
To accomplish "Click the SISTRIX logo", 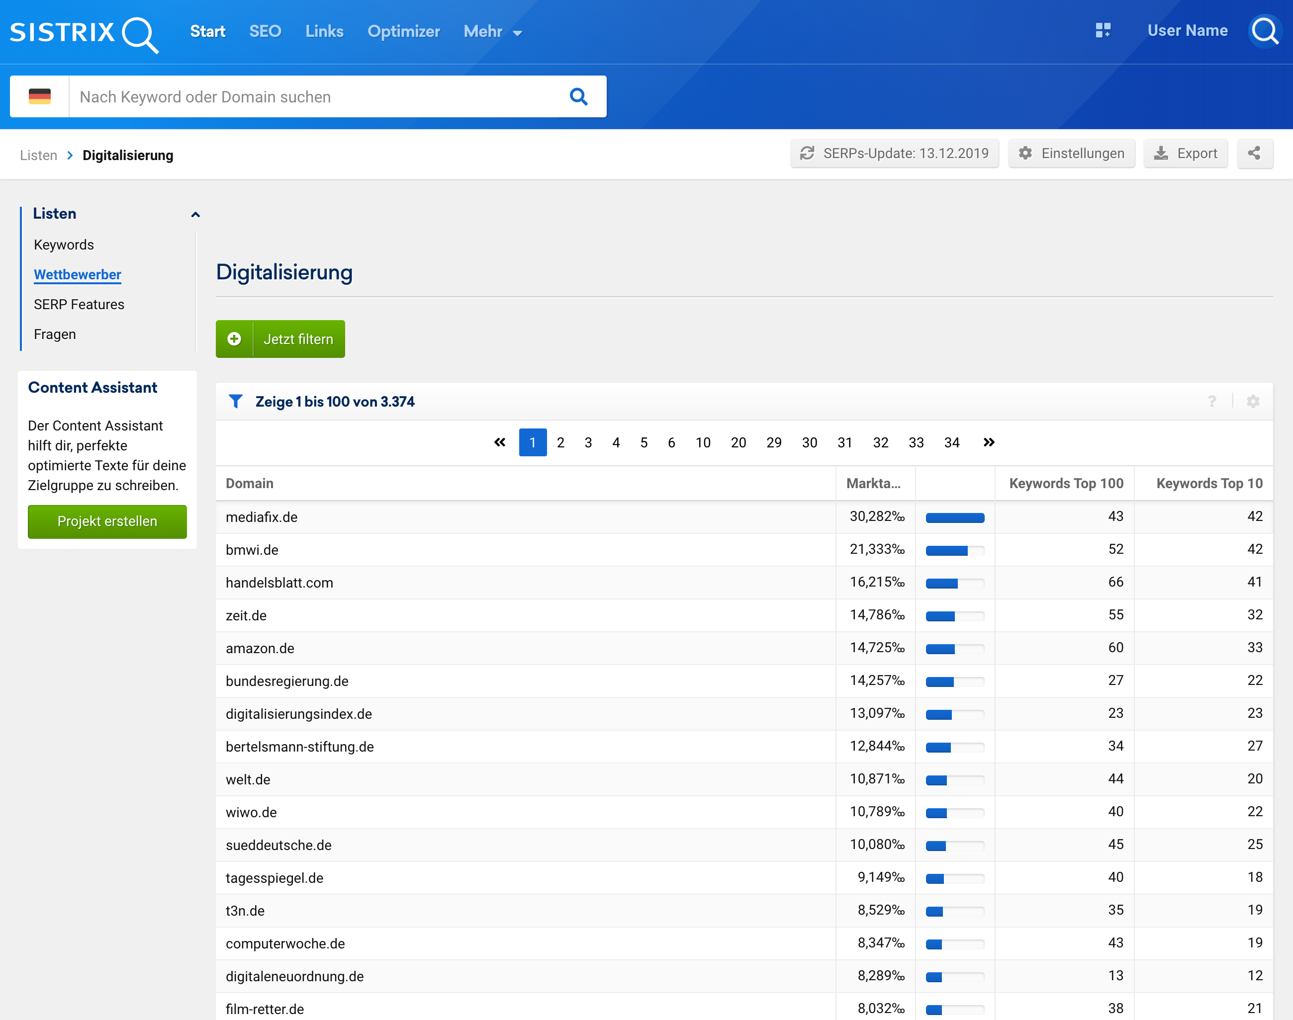I will 84,33.
